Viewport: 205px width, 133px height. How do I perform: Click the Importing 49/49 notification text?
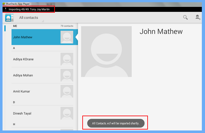coord(29,9)
